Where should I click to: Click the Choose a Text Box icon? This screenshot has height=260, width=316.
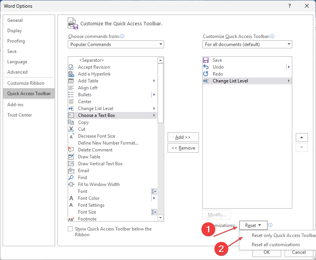pos(71,115)
